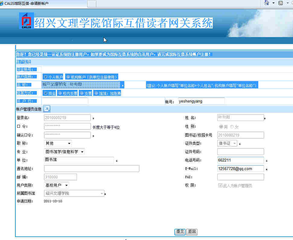The width and height of the screenshot is (293, 240).
Task: Tick the 此人为帐户管理员 checkbox
Action: (220, 185)
